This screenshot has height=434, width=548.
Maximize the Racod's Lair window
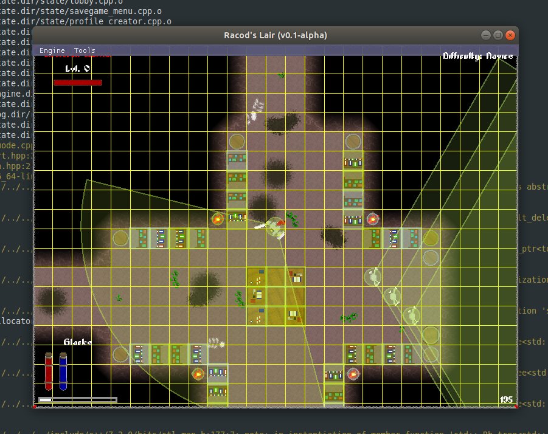click(498, 35)
